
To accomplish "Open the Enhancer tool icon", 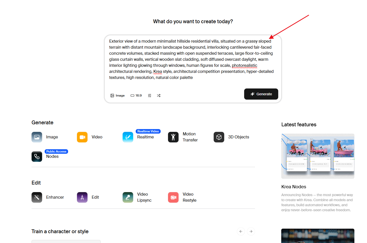I will pyautogui.click(x=37, y=197).
